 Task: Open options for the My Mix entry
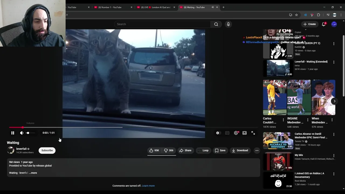(x=334, y=155)
